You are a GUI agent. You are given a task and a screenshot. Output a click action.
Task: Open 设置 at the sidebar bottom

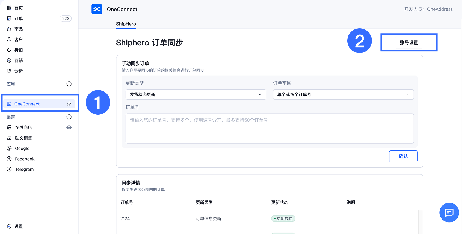pyautogui.click(x=19, y=226)
